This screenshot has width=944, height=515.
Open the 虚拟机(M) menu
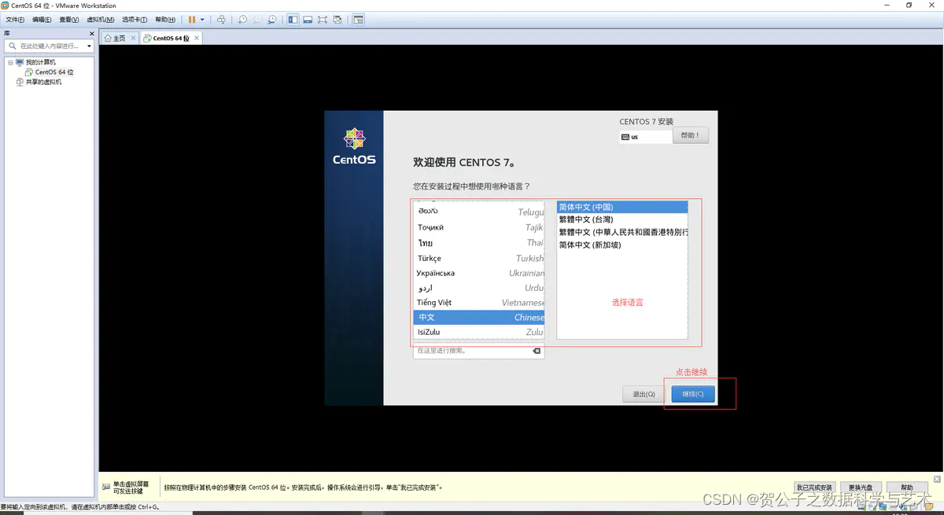pyautogui.click(x=100, y=20)
